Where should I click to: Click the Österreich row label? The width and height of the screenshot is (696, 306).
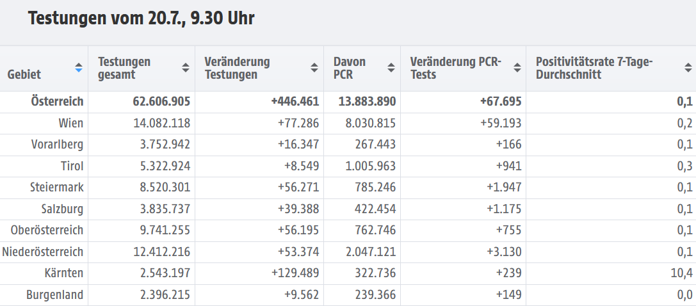[57, 102]
